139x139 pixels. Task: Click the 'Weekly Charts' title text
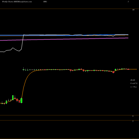(x=8, y=2)
